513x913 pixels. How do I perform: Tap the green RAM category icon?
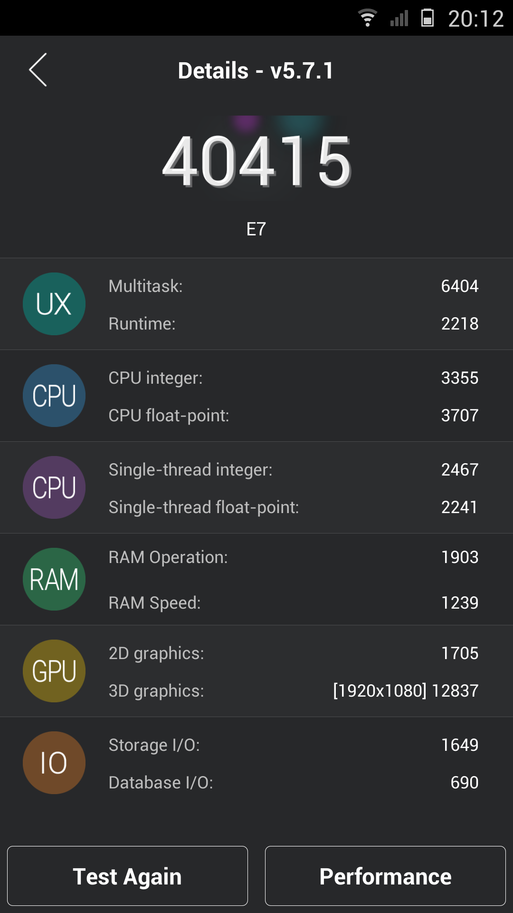tap(54, 579)
